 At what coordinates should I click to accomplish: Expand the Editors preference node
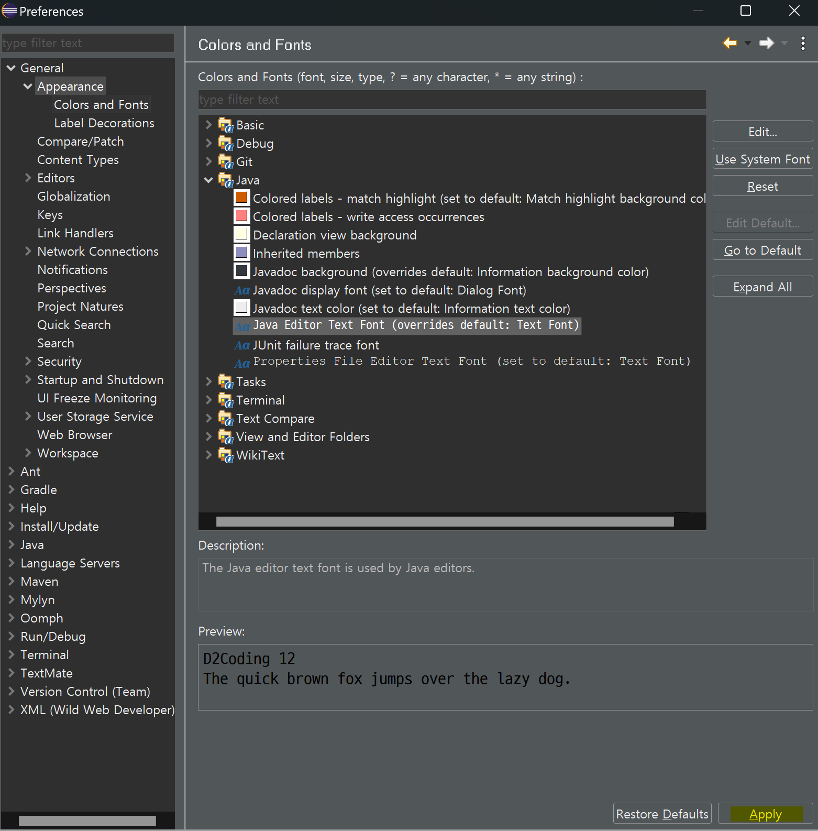(28, 178)
